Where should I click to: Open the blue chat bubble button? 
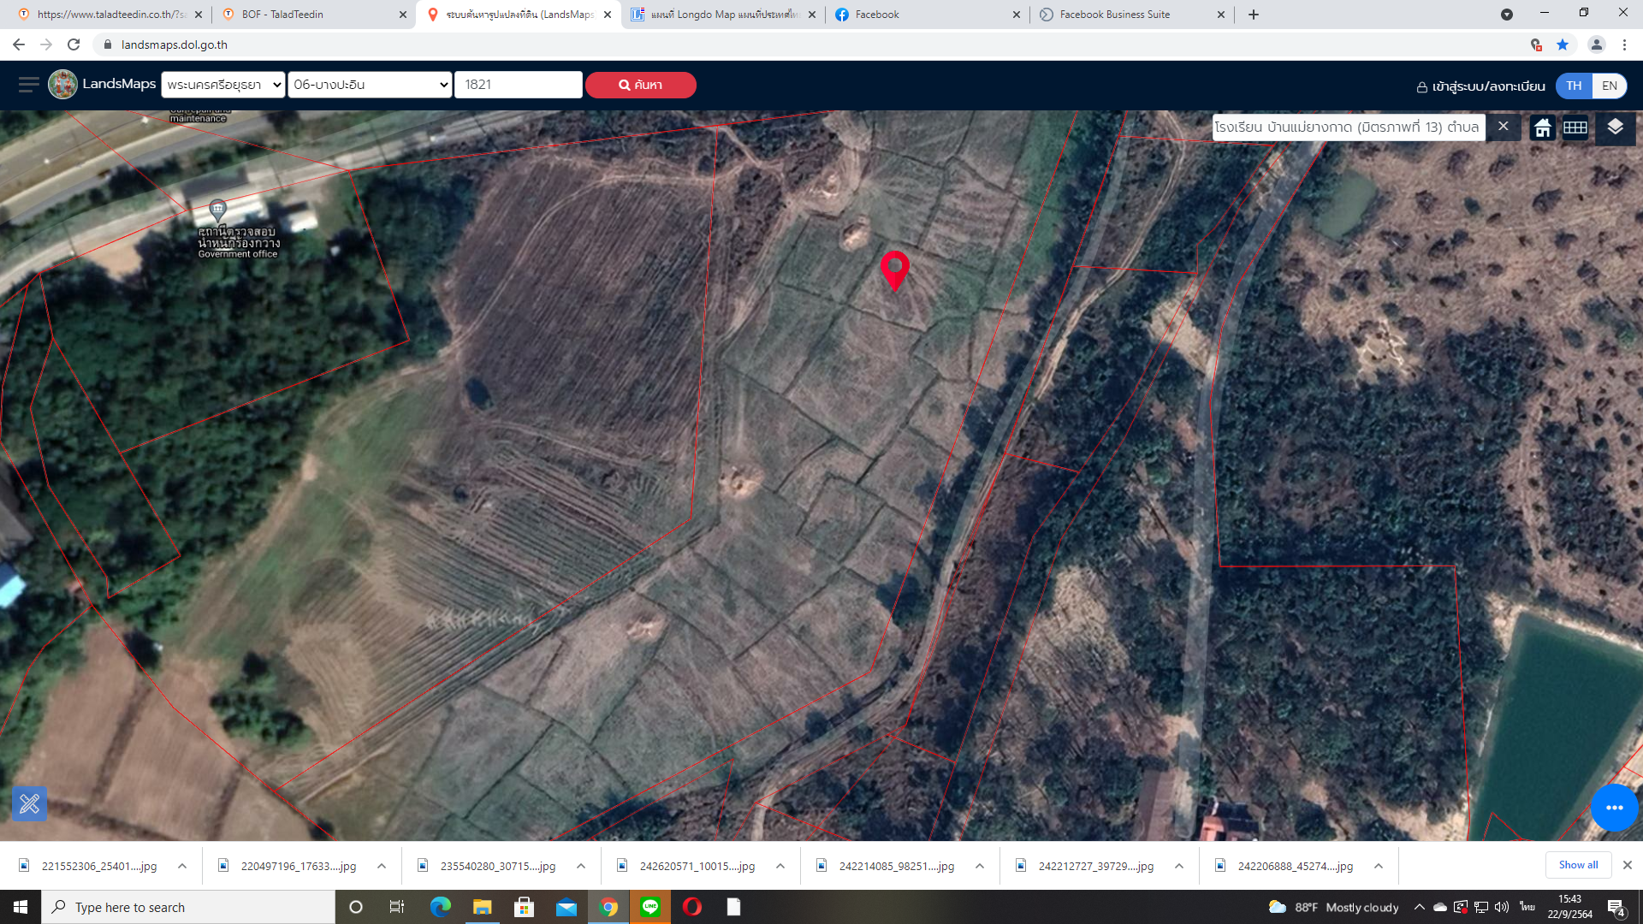1614,807
